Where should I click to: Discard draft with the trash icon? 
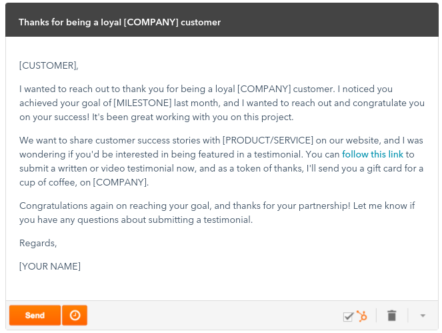tap(392, 316)
